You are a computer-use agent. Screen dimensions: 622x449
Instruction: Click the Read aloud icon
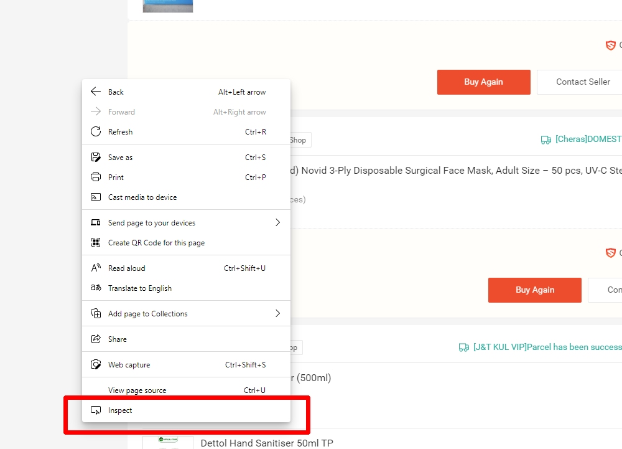click(96, 268)
